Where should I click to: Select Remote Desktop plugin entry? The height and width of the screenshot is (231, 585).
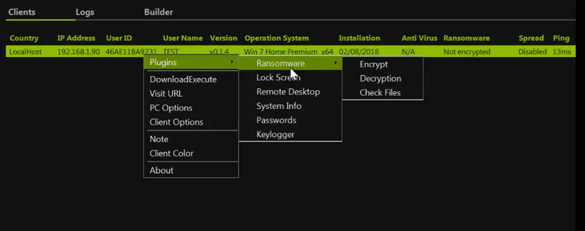pyautogui.click(x=290, y=92)
